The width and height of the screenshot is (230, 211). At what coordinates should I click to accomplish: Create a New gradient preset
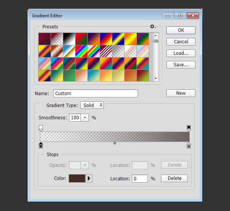[181, 93]
